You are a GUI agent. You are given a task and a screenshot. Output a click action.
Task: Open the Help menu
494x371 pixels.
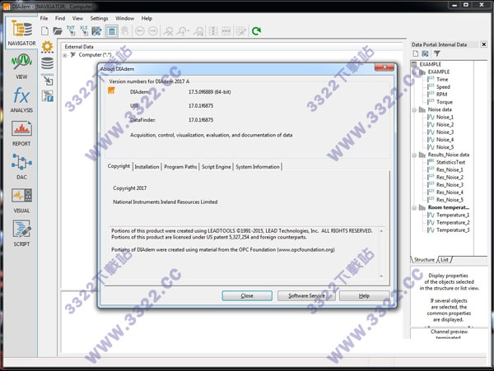(x=147, y=18)
